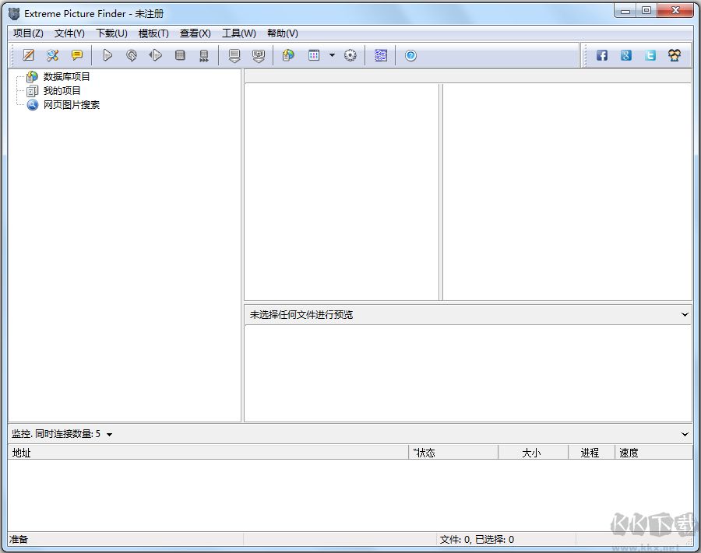The image size is (701, 553).
Task: Open the settings gear icon
Action: coord(350,54)
